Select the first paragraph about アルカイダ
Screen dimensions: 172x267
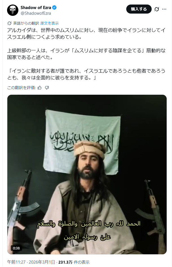[86, 34]
